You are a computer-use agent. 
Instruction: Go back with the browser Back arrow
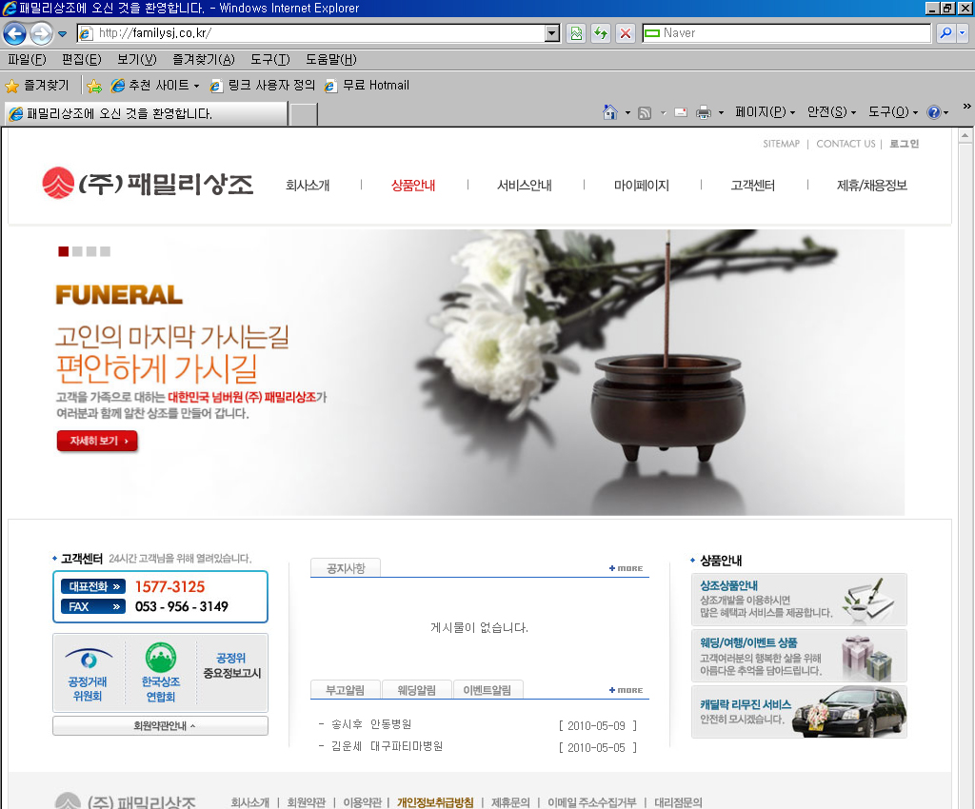pyautogui.click(x=15, y=33)
